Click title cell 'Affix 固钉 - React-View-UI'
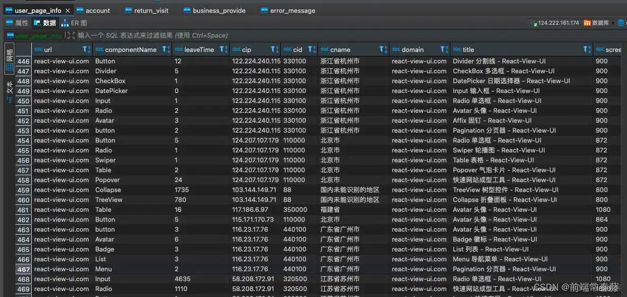Screen dimensions: 627x297 pos(522,120)
